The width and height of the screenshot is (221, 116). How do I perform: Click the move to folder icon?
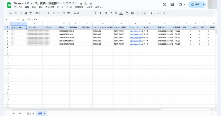click(x=86, y=3)
